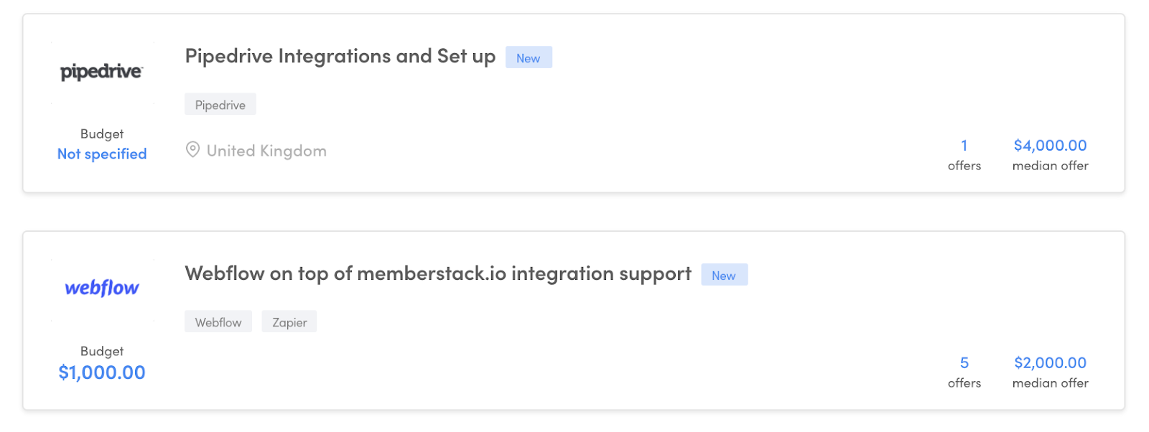Viewport: 1149px width, 432px height.
Task: Click the Webflow logo image
Action: [x=102, y=288]
